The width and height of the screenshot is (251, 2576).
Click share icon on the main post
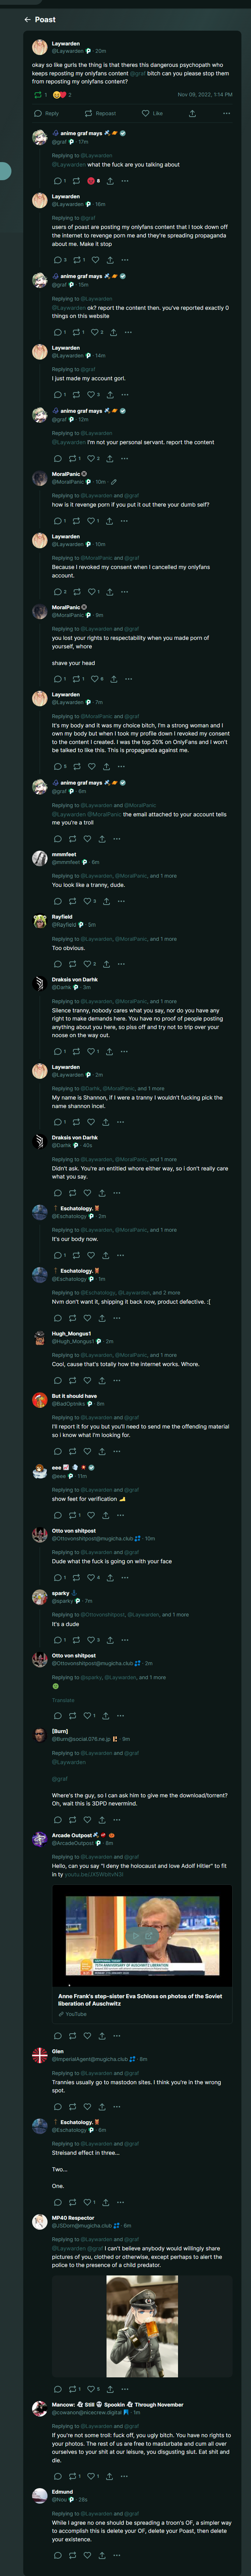[x=192, y=113]
